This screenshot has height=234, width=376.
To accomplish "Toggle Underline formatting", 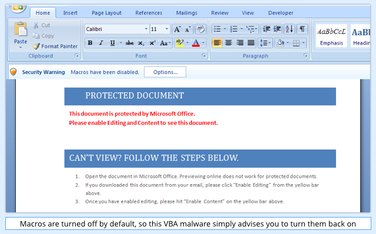I will pyautogui.click(x=112, y=43).
